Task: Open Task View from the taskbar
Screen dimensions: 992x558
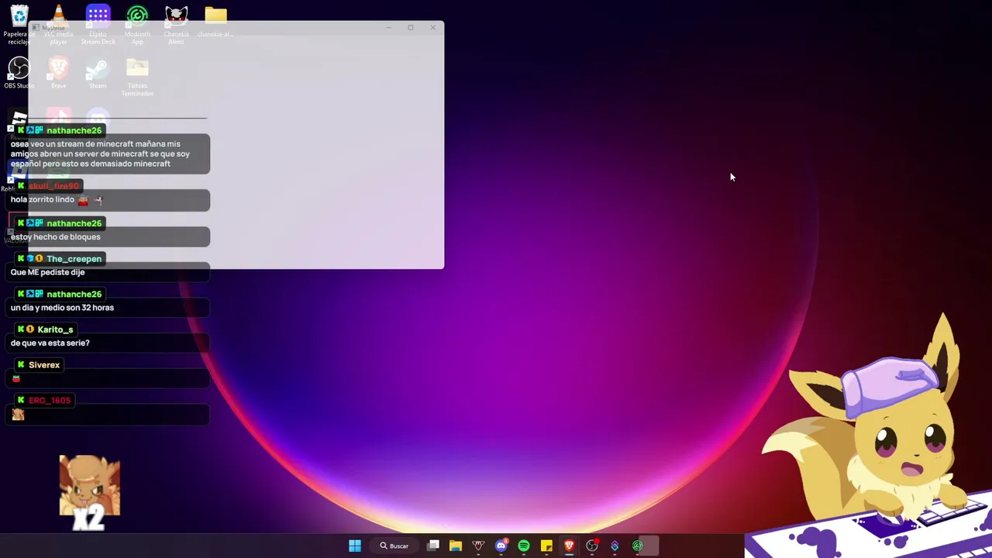Action: click(433, 546)
